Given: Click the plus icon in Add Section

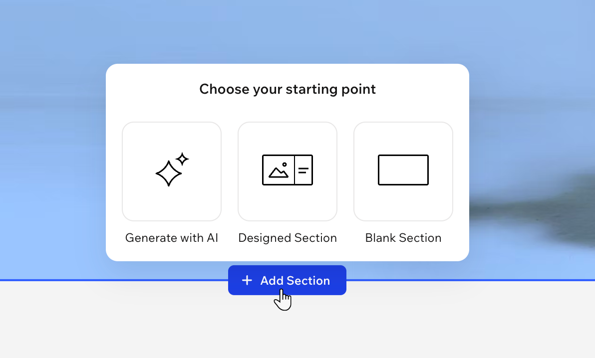Looking at the screenshot, I should click(x=247, y=280).
